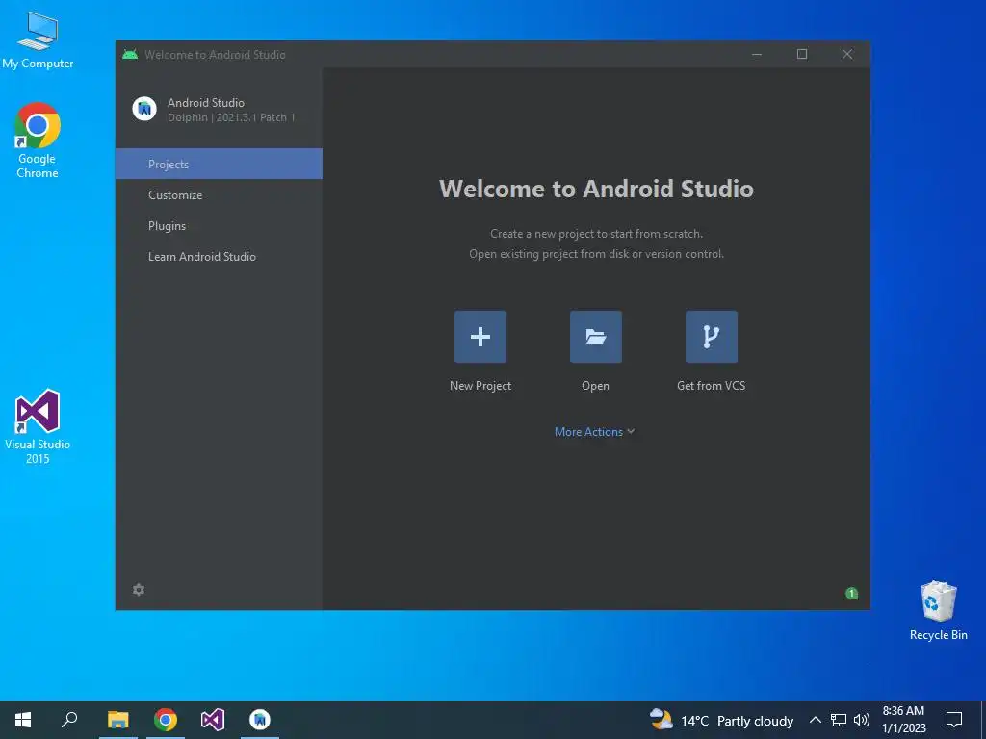
Task: Open the clock showing 8:36 AM
Action: (x=903, y=720)
